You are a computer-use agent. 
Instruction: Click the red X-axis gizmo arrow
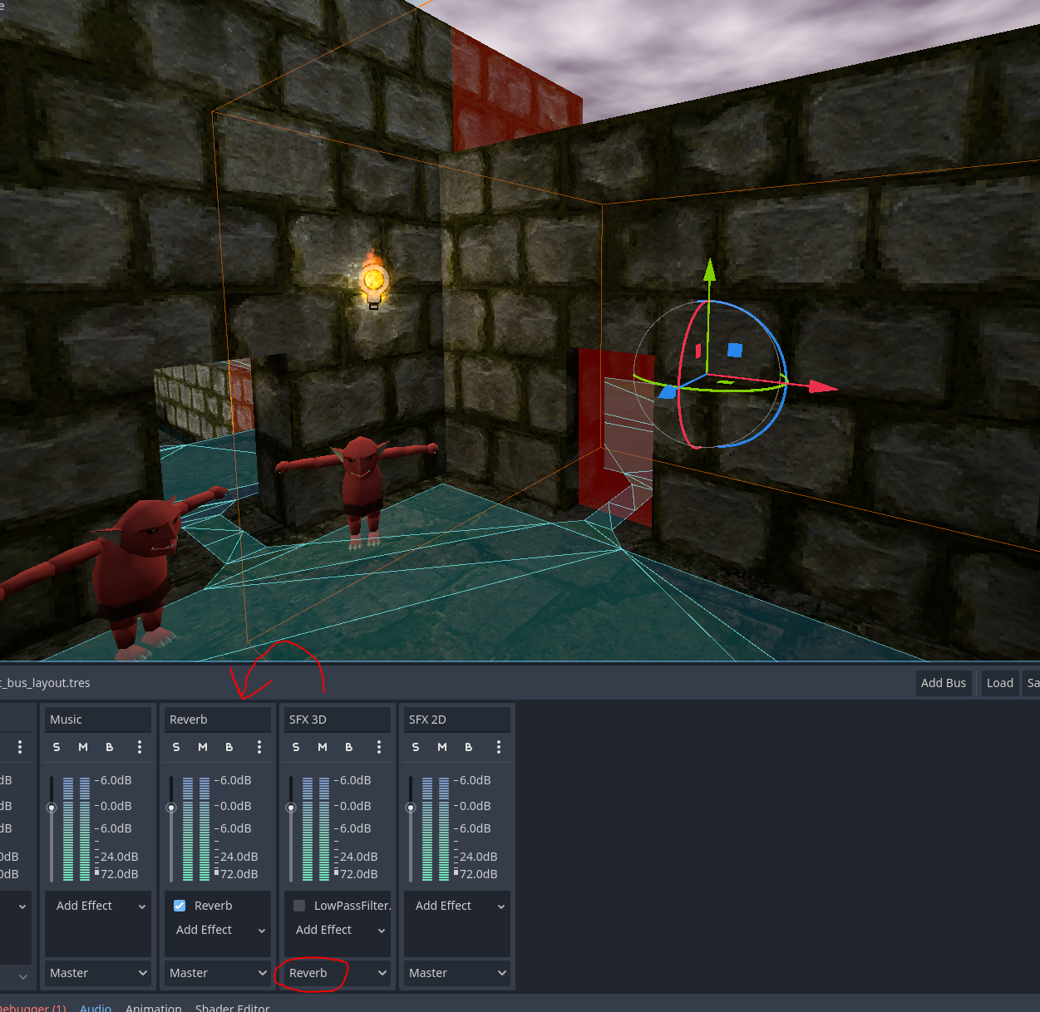(x=823, y=386)
